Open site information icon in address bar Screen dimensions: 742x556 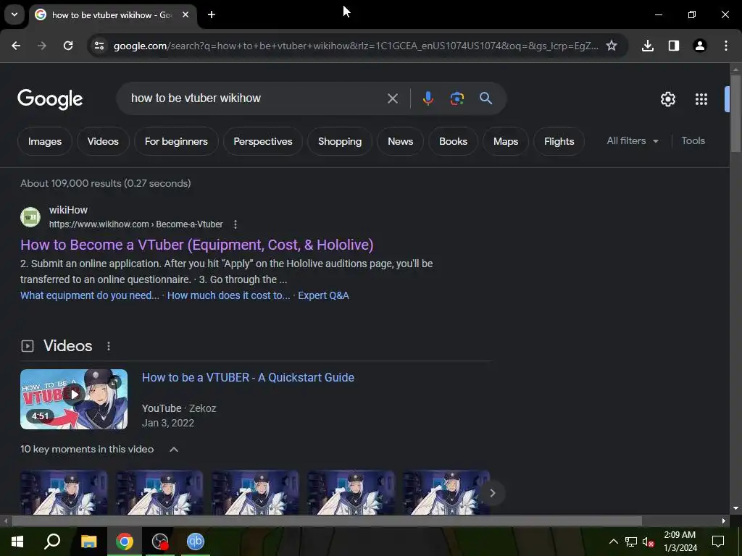click(99, 46)
